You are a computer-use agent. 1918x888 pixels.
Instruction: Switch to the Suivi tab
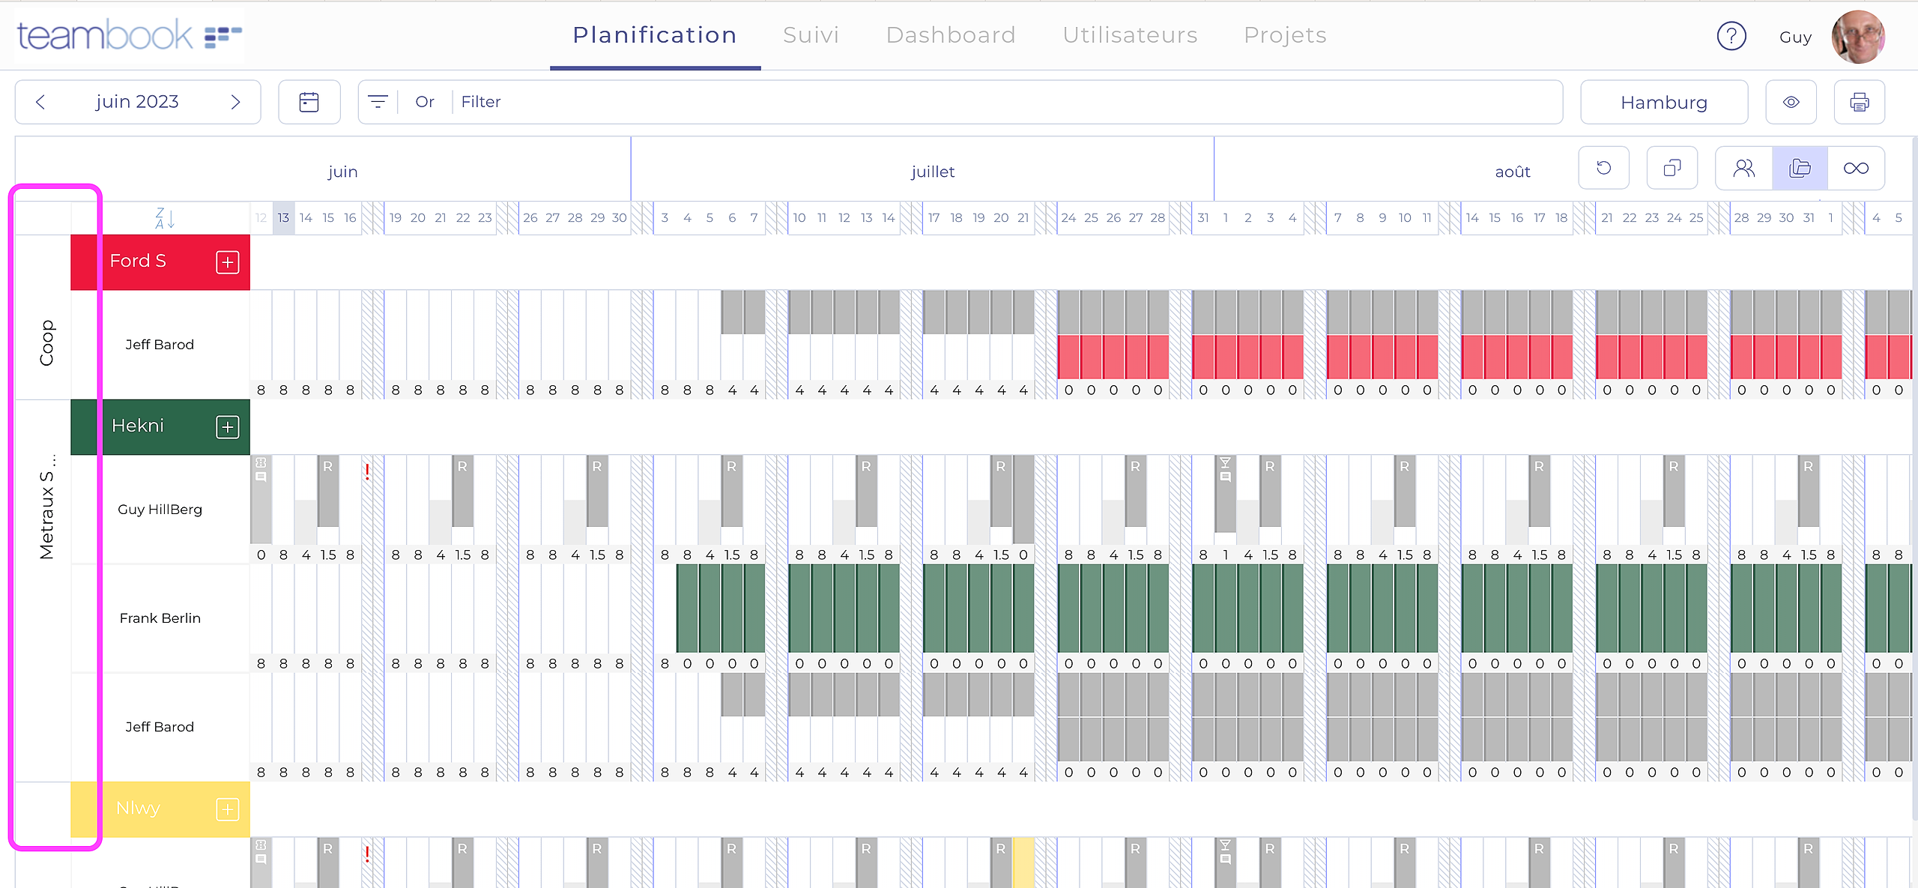[x=811, y=35]
